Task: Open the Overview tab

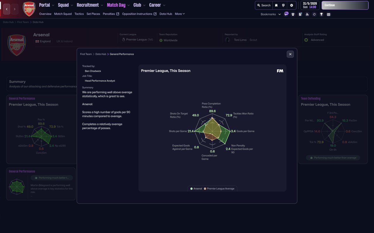Action: [45, 14]
